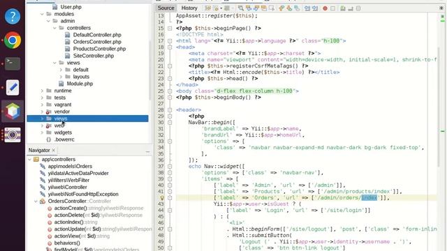Shift Line Right toolbar icon
Image resolution: width=447 pixels, height=251 pixels.
tap(315, 8)
